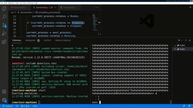The width and height of the screenshot is (193, 108).
Task: Click the synchronize changes status icon
Action: (17, 106)
